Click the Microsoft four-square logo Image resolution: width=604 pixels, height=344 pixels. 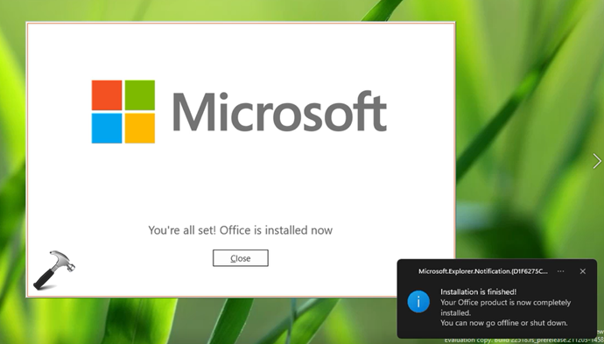coord(123,112)
